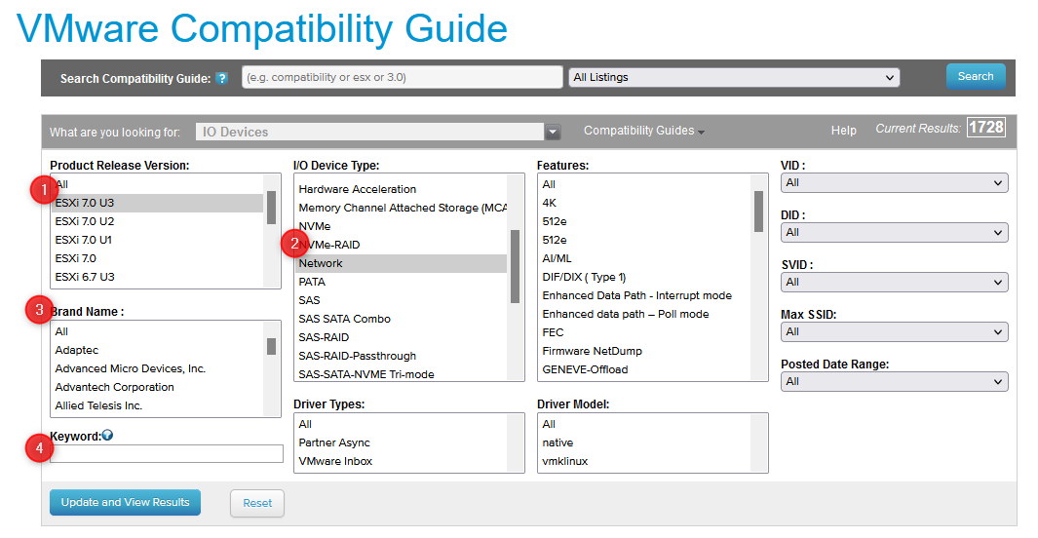1038x538 pixels.
Task: Click the red number 2 marker
Action: 295,244
